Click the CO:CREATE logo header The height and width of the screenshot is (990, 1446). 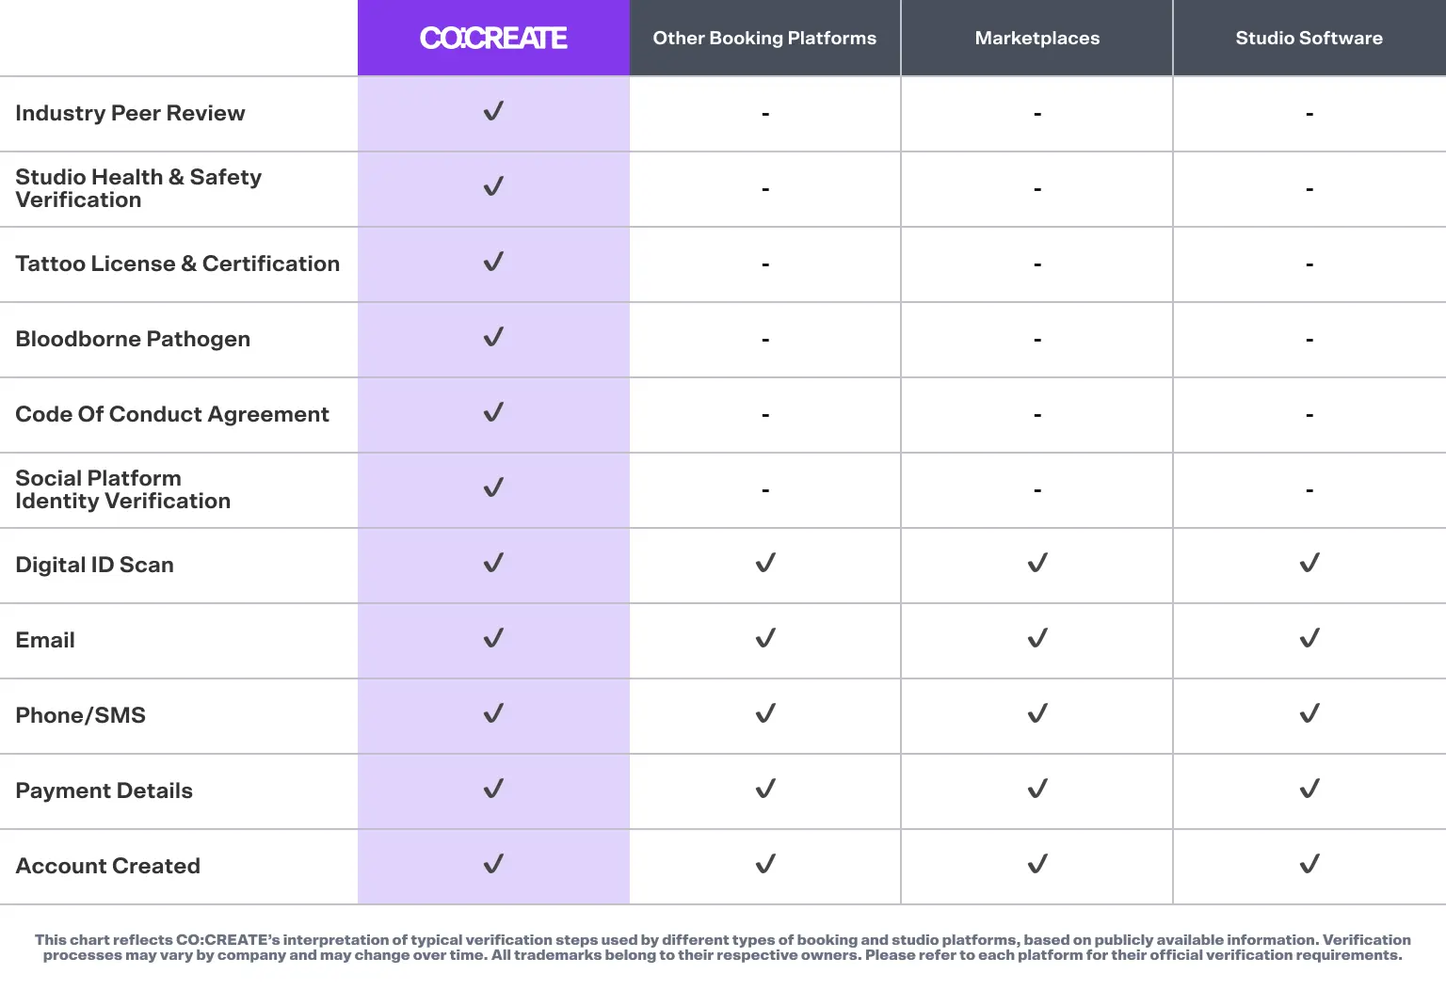click(493, 39)
